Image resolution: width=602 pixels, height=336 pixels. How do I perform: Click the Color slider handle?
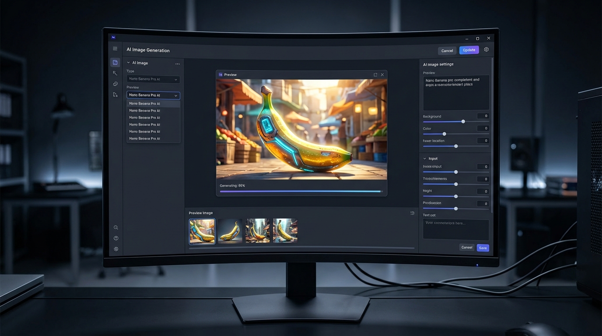(x=444, y=134)
